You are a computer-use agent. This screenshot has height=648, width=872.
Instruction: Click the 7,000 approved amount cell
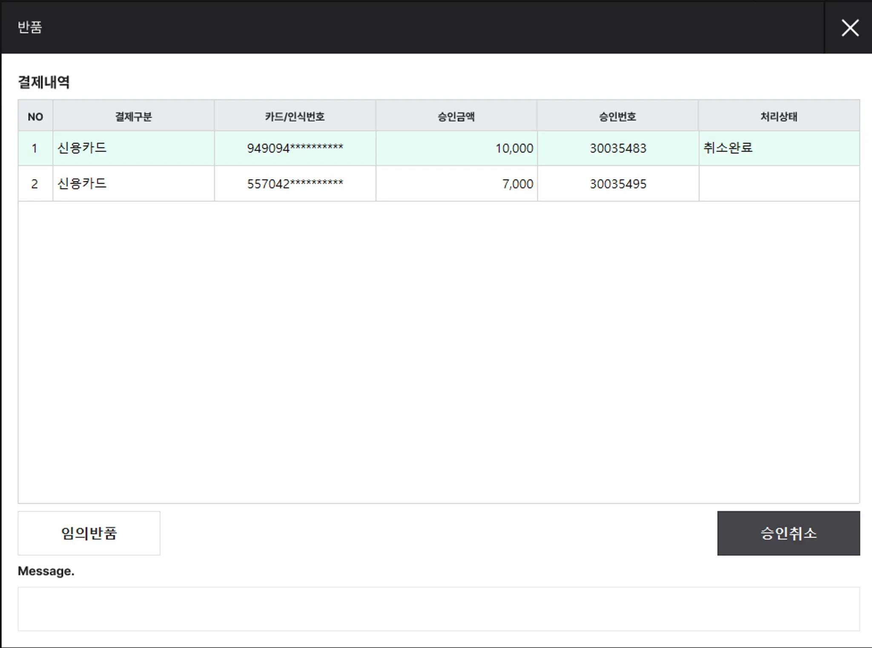[x=456, y=184]
